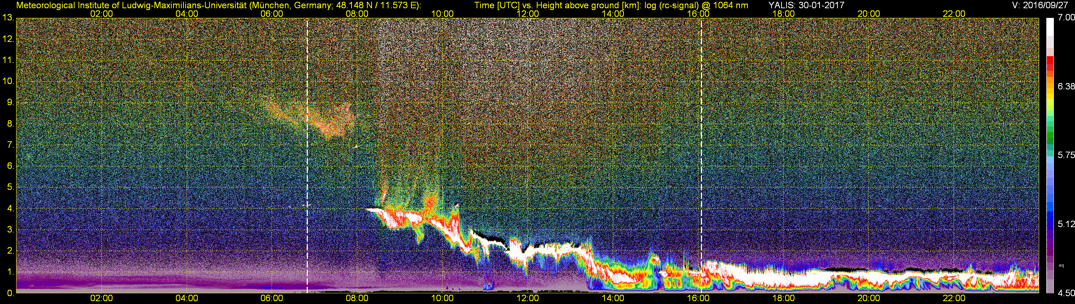This screenshot has width=1075, height=304.
Task: Click the '06:00' label on the top time axis
Action: 272,14
